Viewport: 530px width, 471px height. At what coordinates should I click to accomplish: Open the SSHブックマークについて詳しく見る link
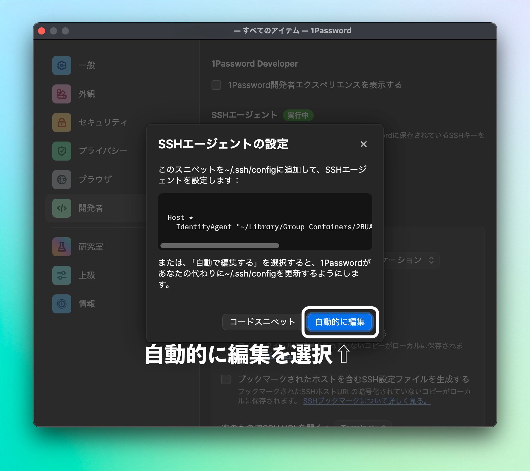366,401
